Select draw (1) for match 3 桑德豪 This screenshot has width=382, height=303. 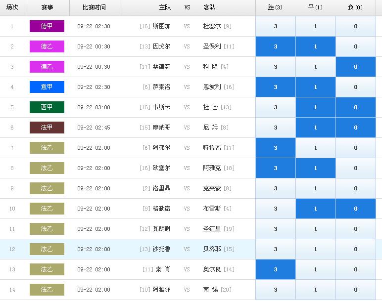point(316,67)
